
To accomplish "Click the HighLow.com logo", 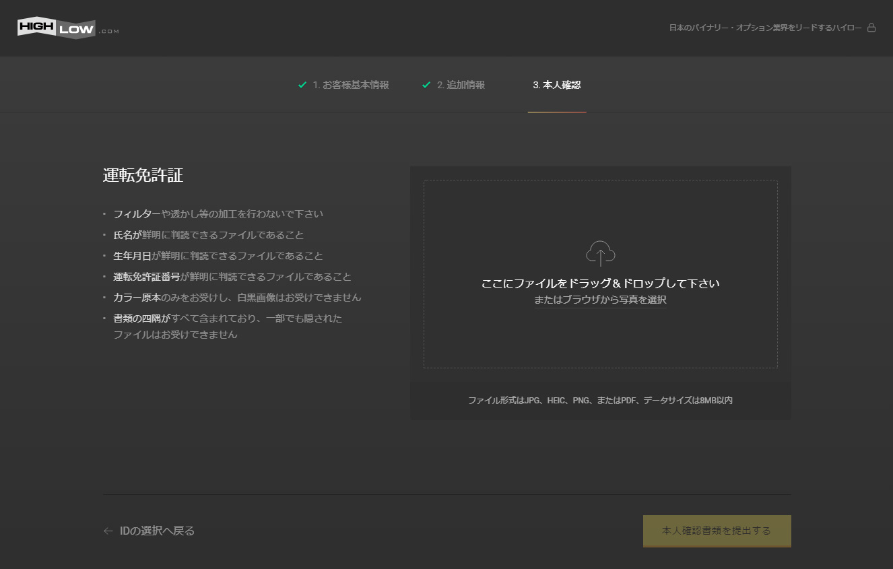I will 68,28.
